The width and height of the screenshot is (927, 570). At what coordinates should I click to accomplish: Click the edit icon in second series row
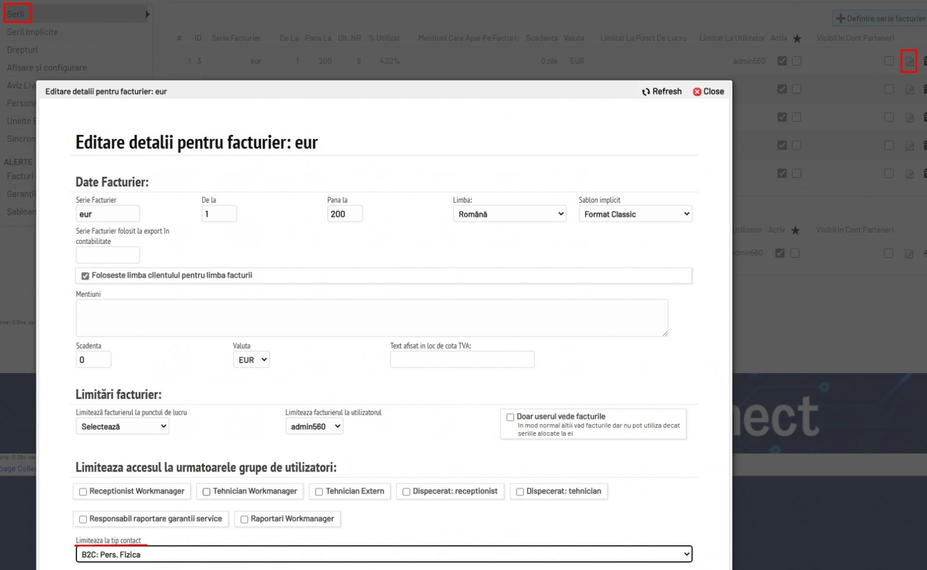click(x=909, y=89)
